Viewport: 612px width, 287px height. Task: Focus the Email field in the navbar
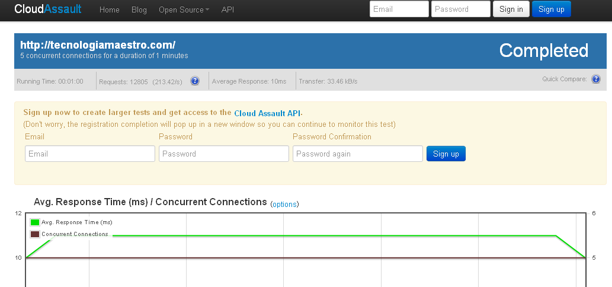399,9
